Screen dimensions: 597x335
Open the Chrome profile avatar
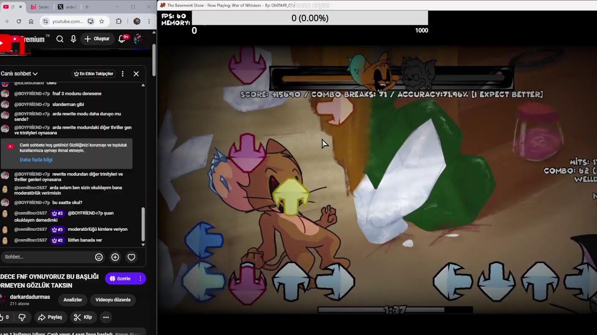137,21
